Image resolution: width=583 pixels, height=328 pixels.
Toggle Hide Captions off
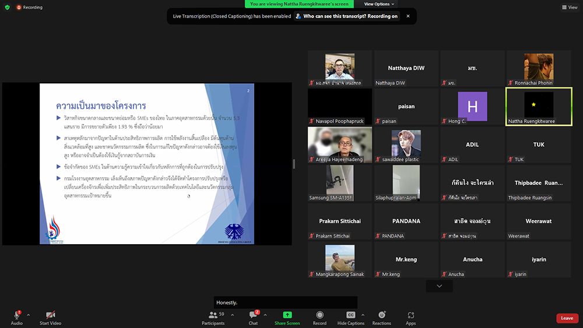350,317
